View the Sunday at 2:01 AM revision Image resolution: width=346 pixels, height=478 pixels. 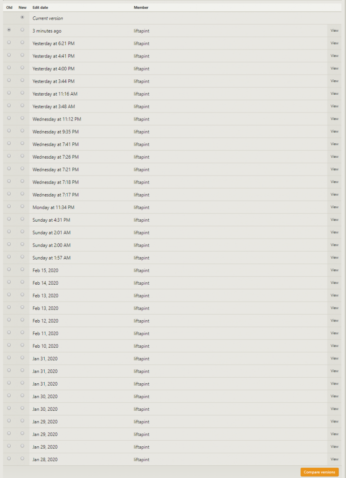point(334,232)
